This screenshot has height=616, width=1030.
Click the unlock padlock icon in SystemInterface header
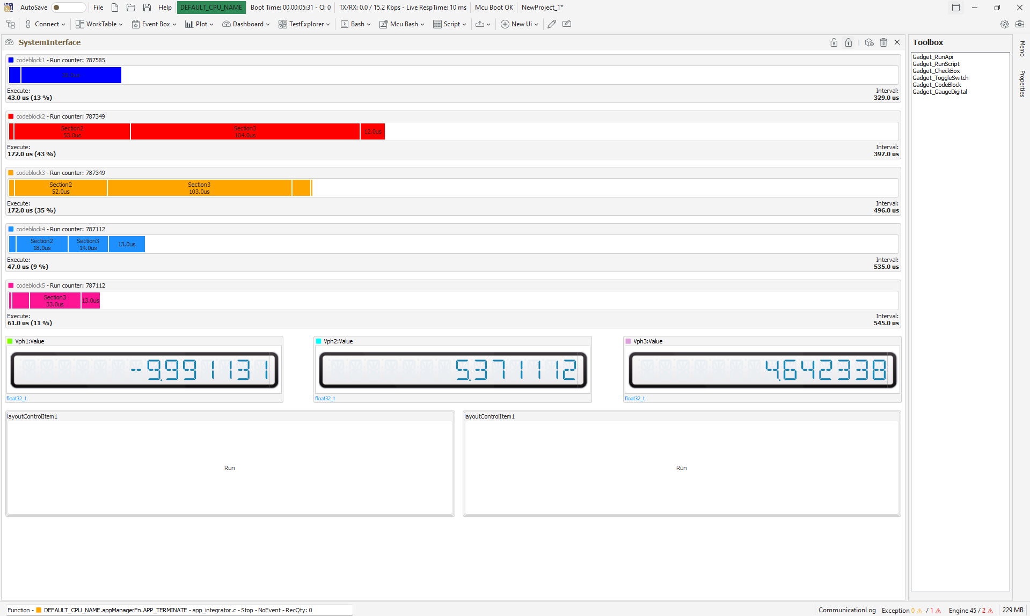click(x=834, y=42)
